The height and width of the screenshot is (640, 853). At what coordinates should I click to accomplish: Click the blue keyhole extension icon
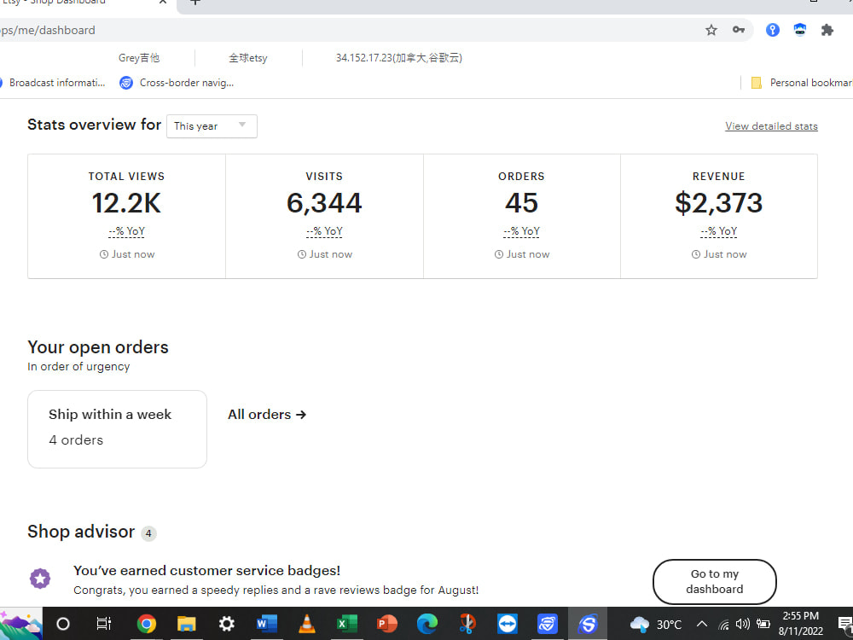click(773, 30)
